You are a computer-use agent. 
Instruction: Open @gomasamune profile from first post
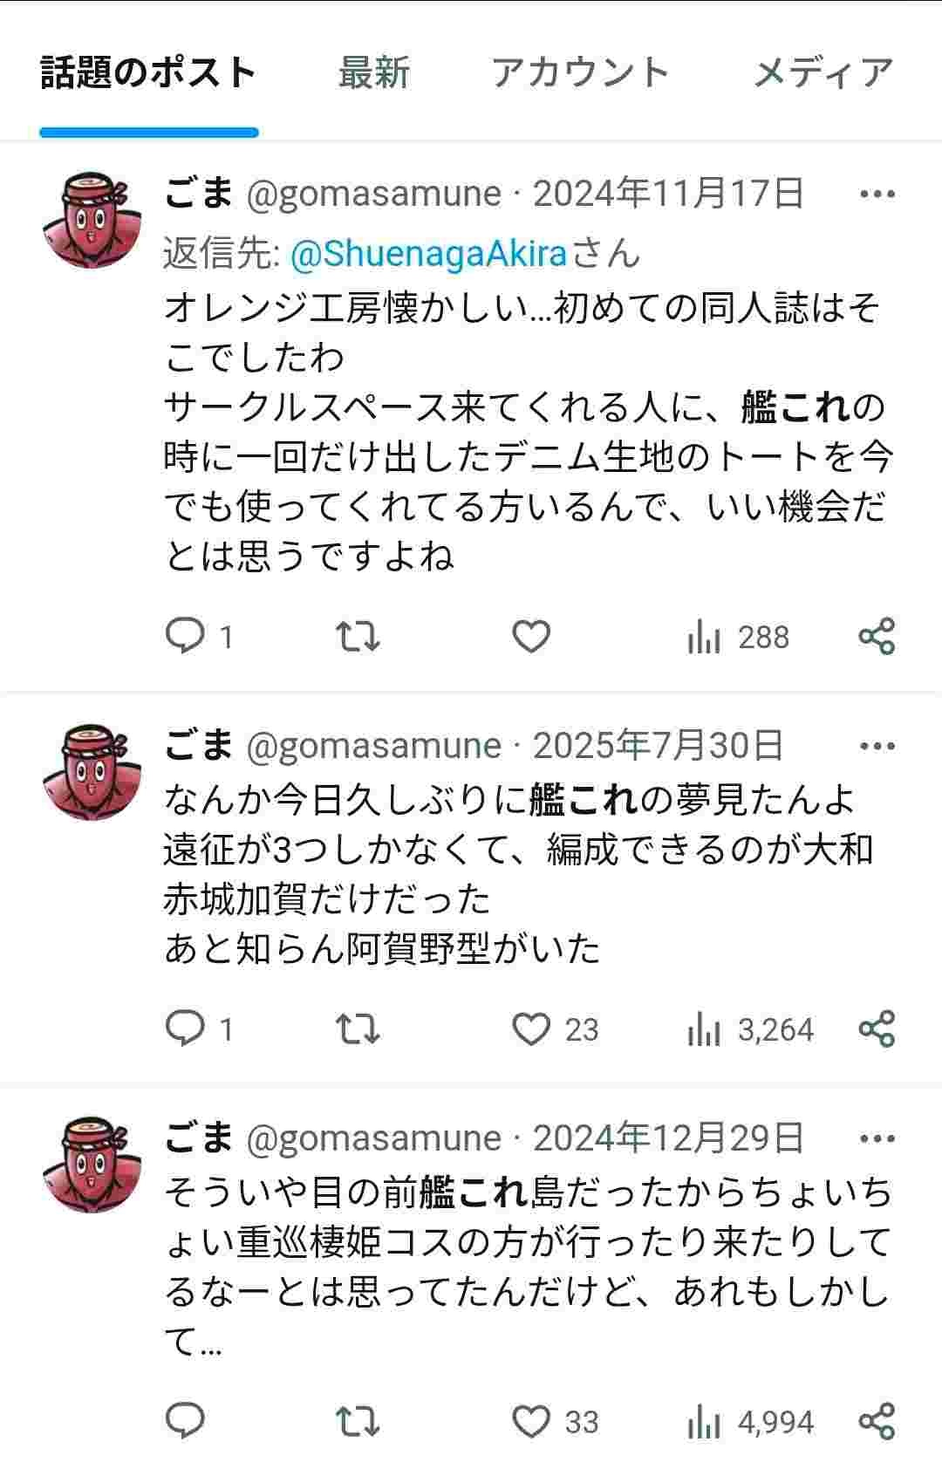point(374,194)
